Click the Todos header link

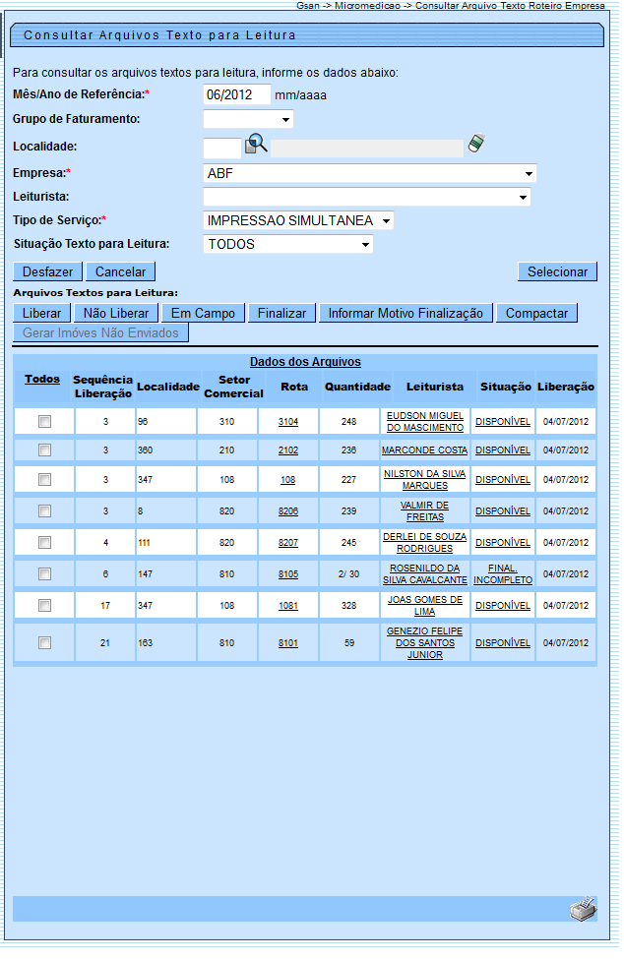[x=42, y=380]
